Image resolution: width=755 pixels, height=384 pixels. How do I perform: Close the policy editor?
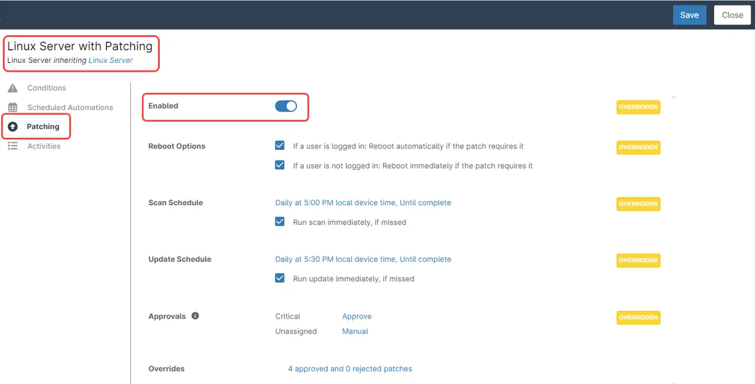(732, 15)
